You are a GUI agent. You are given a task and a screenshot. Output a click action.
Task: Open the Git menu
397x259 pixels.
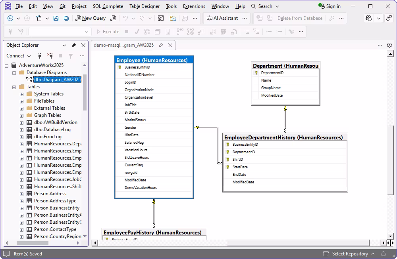[63, 6]
